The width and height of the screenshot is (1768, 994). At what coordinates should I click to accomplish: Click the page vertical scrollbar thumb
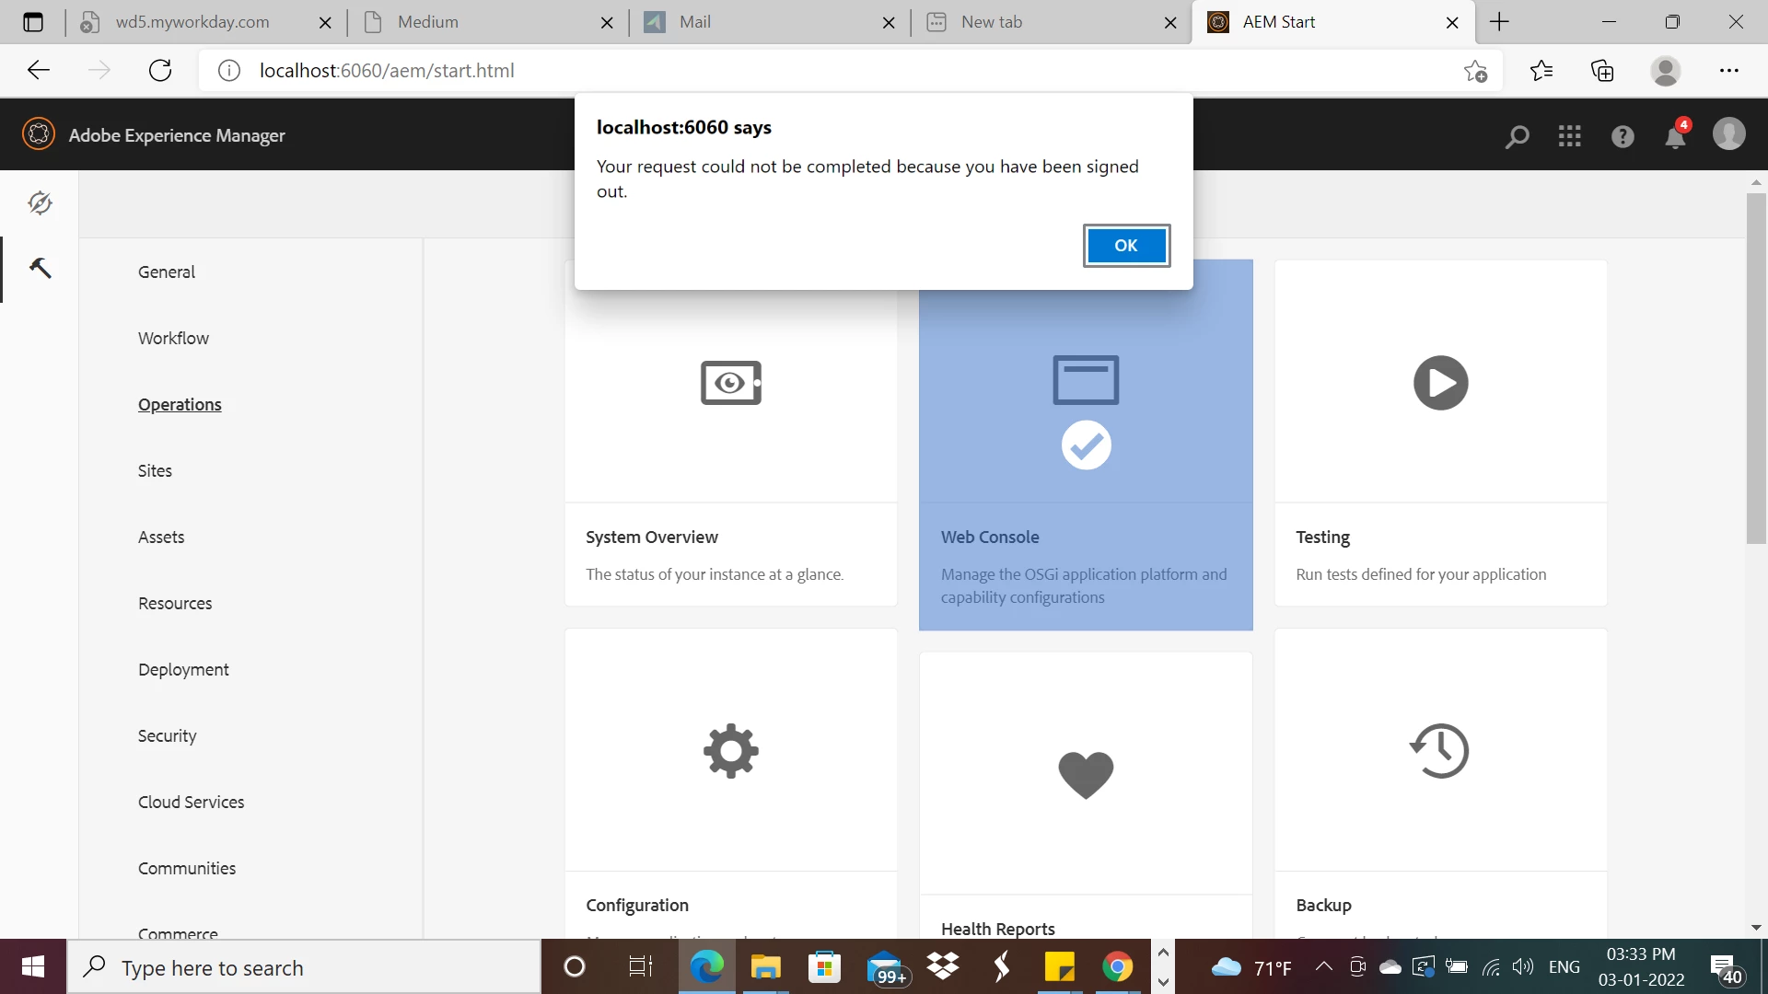[1756, 368]
